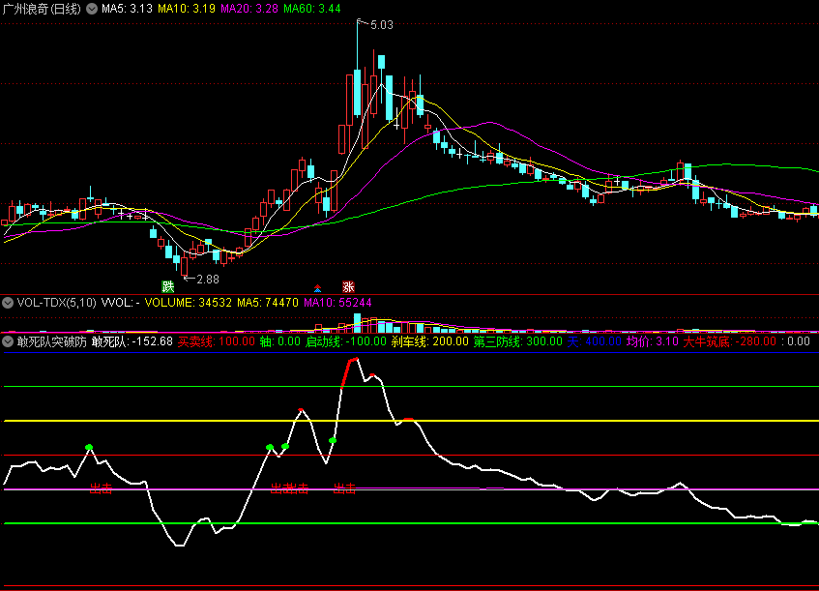Screen dimensions: 819x591
Task: Click the rightmost 出击 signal label
Action: point(345,488)
